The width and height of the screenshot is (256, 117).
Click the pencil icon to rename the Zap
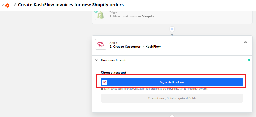15,5
